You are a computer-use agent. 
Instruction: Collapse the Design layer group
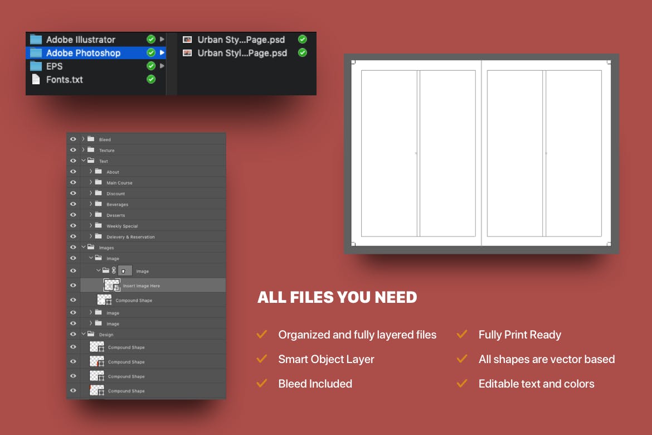83,334
